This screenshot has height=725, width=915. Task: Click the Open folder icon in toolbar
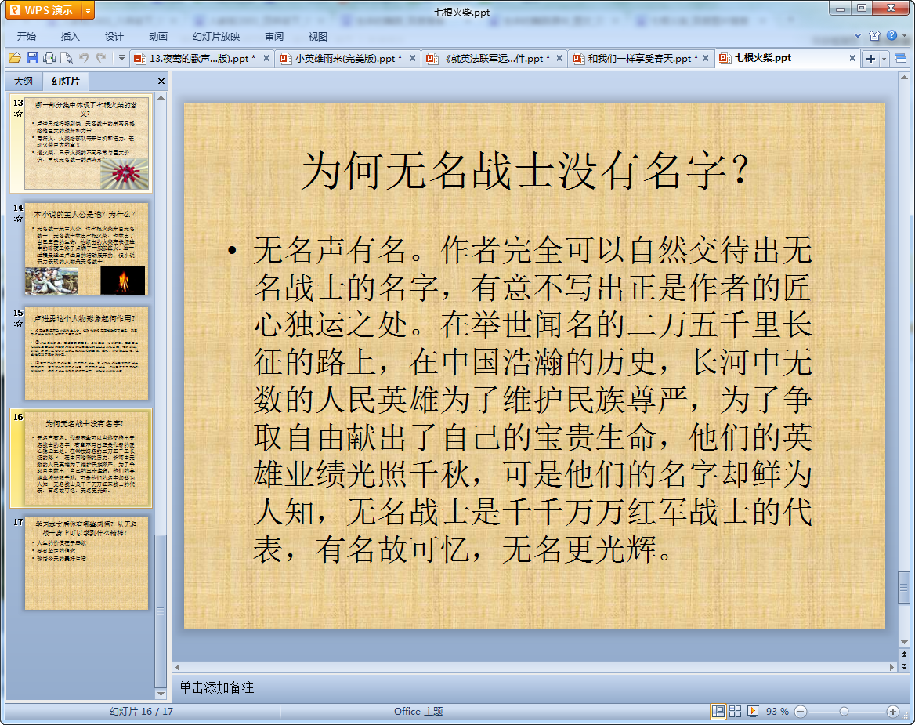(15, 58)
